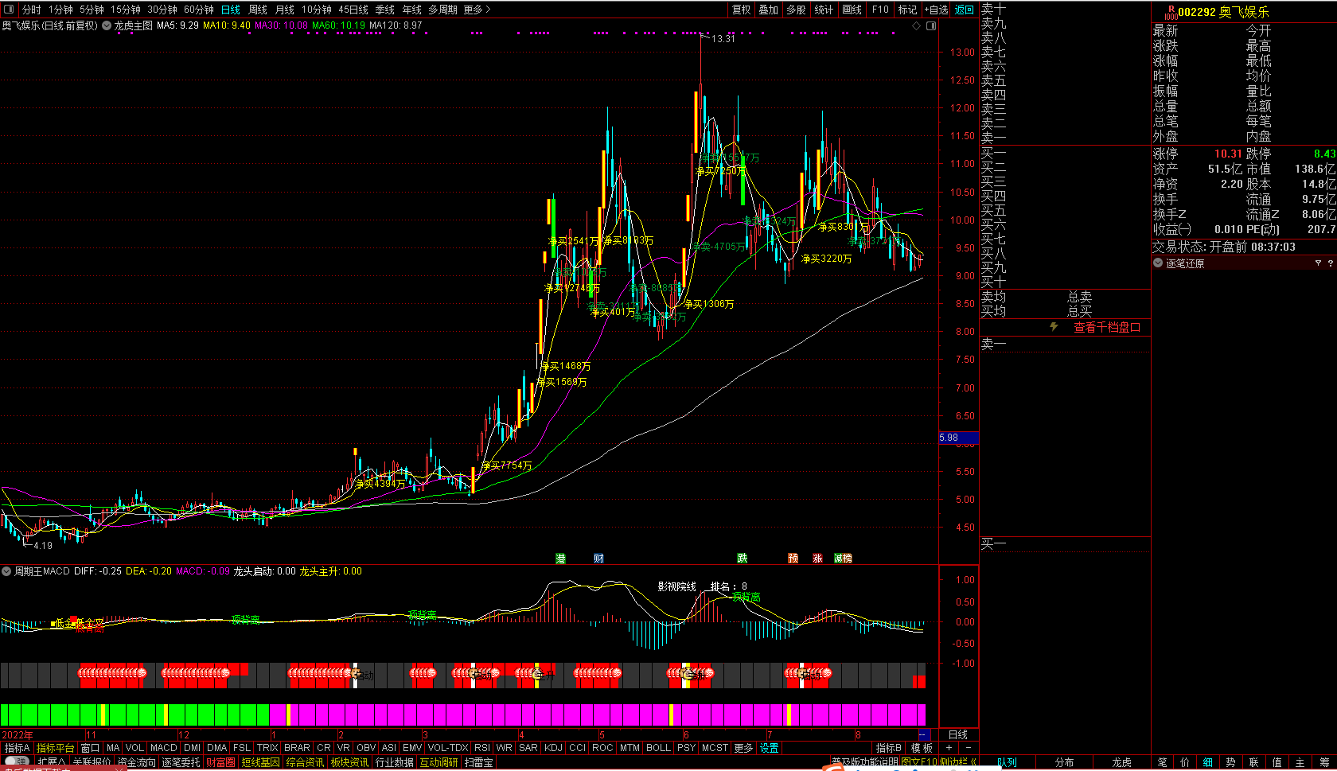Select the 指标B tab
Screen dimensions: 1337x771
tap(889, 748)
